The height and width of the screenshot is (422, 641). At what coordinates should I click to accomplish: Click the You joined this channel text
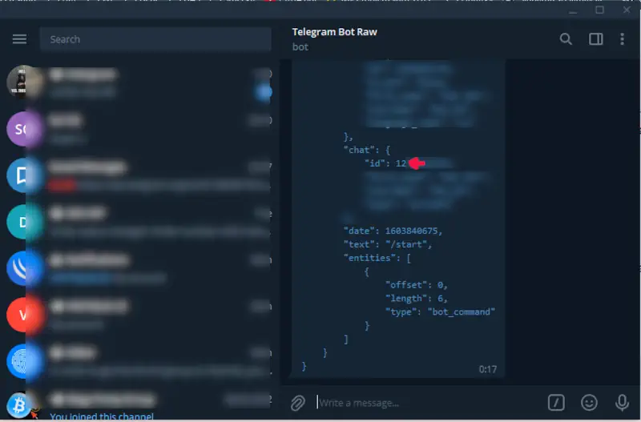pos(102,416)
